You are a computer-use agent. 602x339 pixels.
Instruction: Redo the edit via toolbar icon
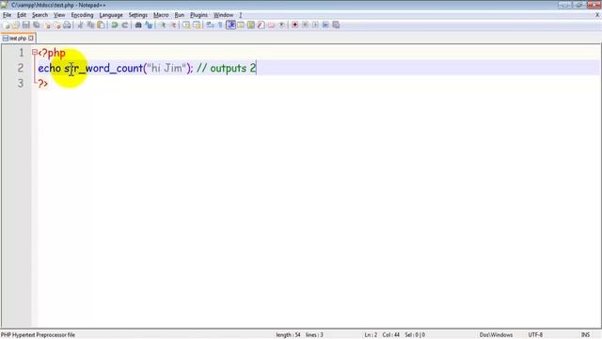pyautogui.click(x=125, y=25)
